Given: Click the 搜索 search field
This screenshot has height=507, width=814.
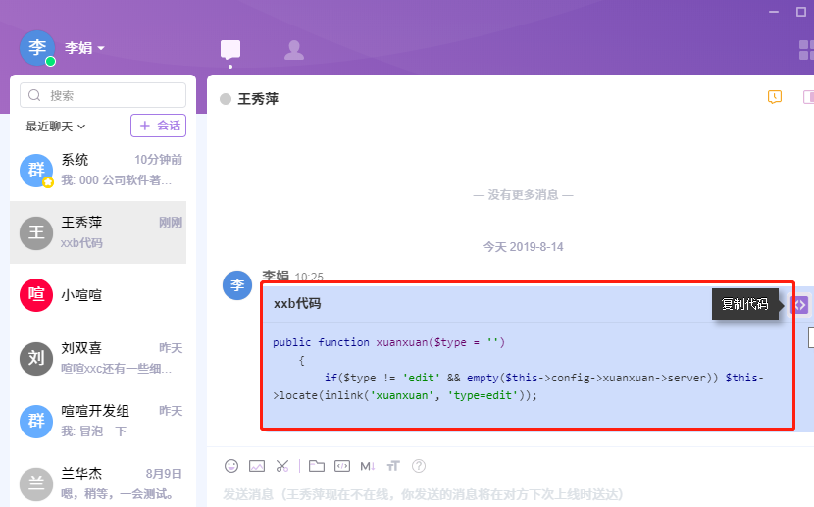Looking at the screenshot, I should click(103, 95).
